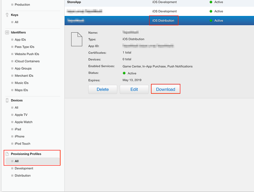
Task: Click the Provisioning Profiles document icon
Action: 7,154
